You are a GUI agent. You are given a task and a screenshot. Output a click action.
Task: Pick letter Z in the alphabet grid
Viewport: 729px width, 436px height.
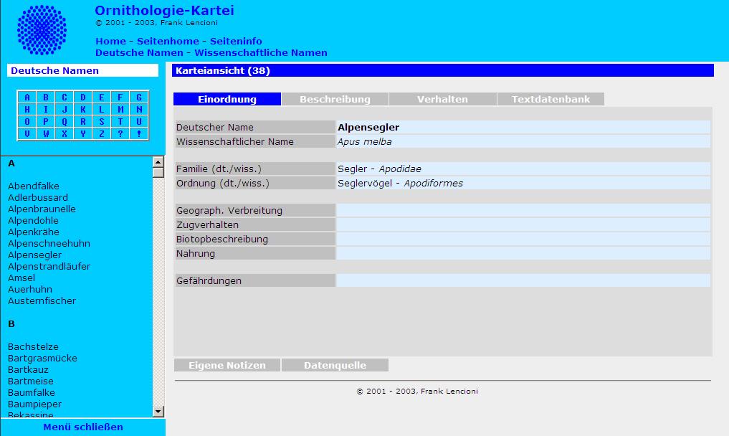[x=102, y=133]
